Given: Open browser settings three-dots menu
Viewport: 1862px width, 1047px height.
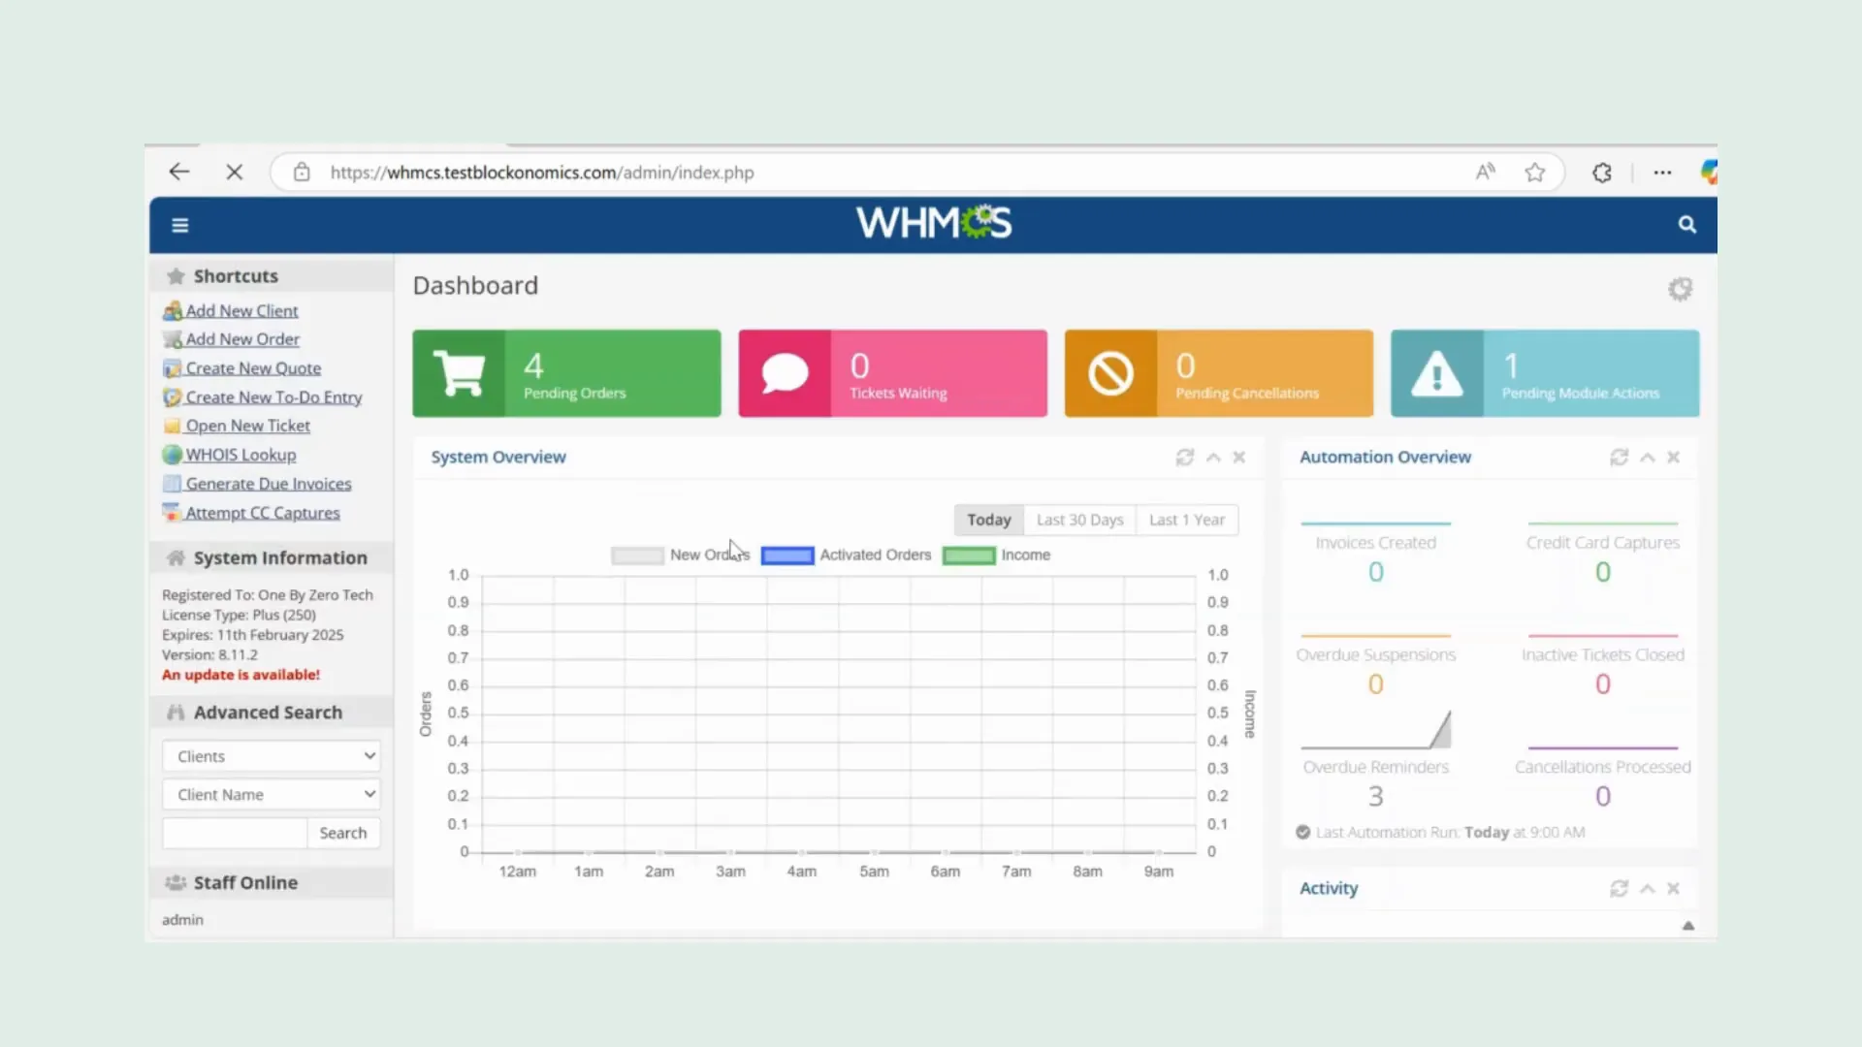Looking at the screenshot, I should coord(1662,172).
